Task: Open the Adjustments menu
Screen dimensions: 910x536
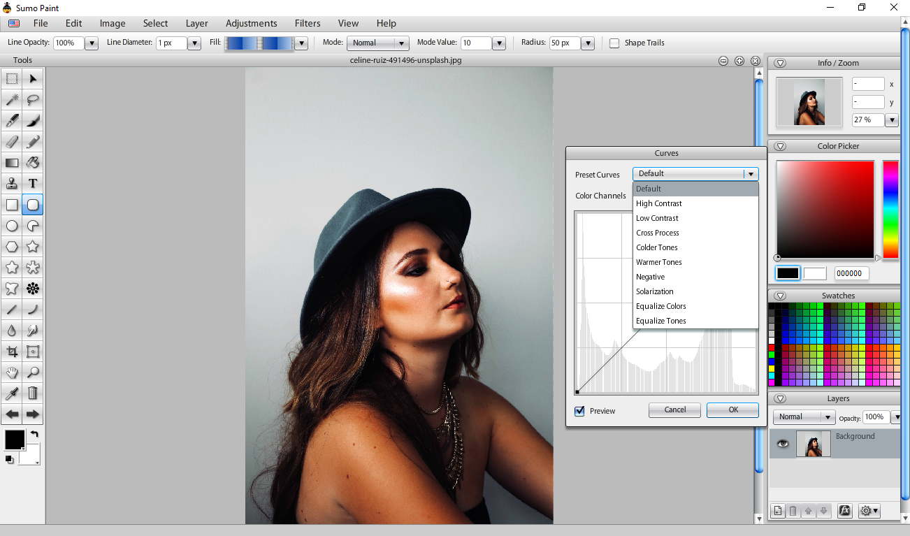Action: tap(252, 23)
